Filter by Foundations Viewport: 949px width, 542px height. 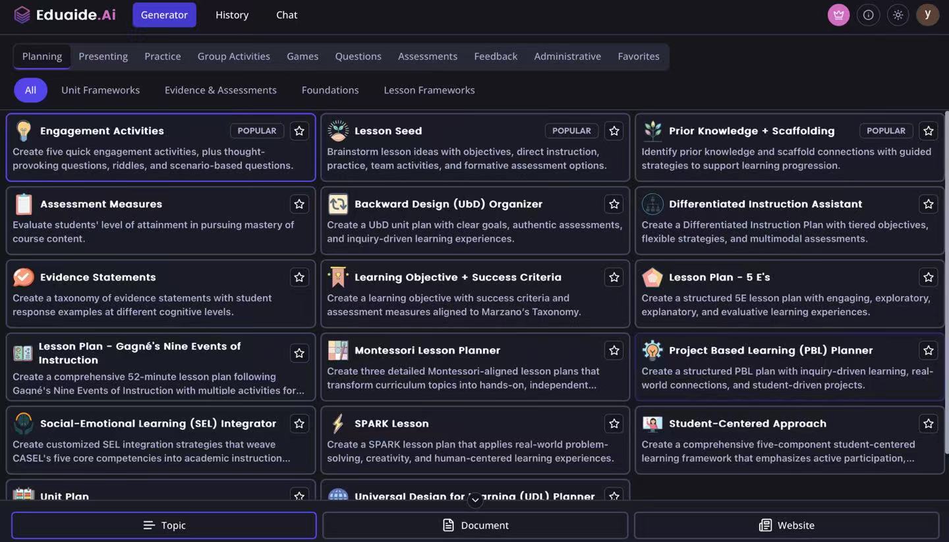[330, 90]
